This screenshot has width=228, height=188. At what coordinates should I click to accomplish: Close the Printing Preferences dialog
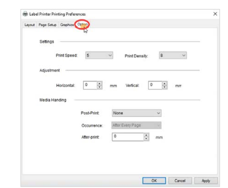(215, 14)
